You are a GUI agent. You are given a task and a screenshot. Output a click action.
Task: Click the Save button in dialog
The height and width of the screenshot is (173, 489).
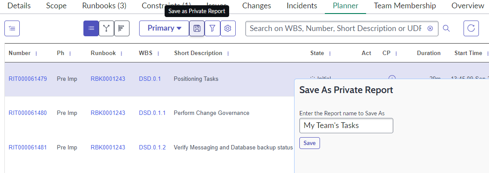click(x=309, y=143)
